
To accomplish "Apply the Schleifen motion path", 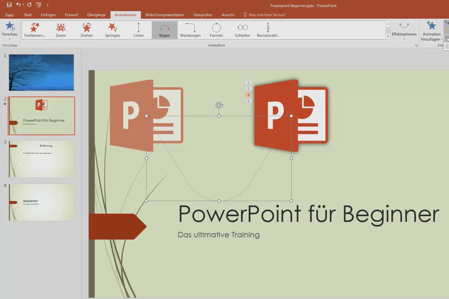I will click(242, 30).
